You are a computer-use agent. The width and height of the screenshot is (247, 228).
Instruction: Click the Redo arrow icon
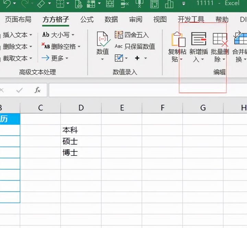coord(25,3)
